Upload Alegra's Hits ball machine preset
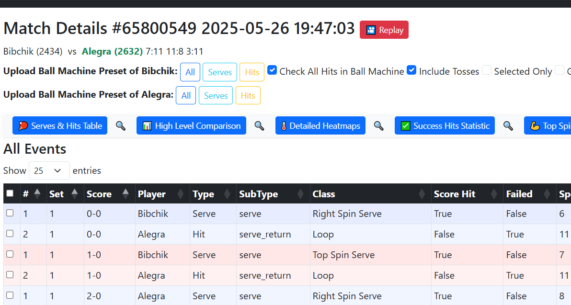571x305 pixels. (x=248, y=96)
